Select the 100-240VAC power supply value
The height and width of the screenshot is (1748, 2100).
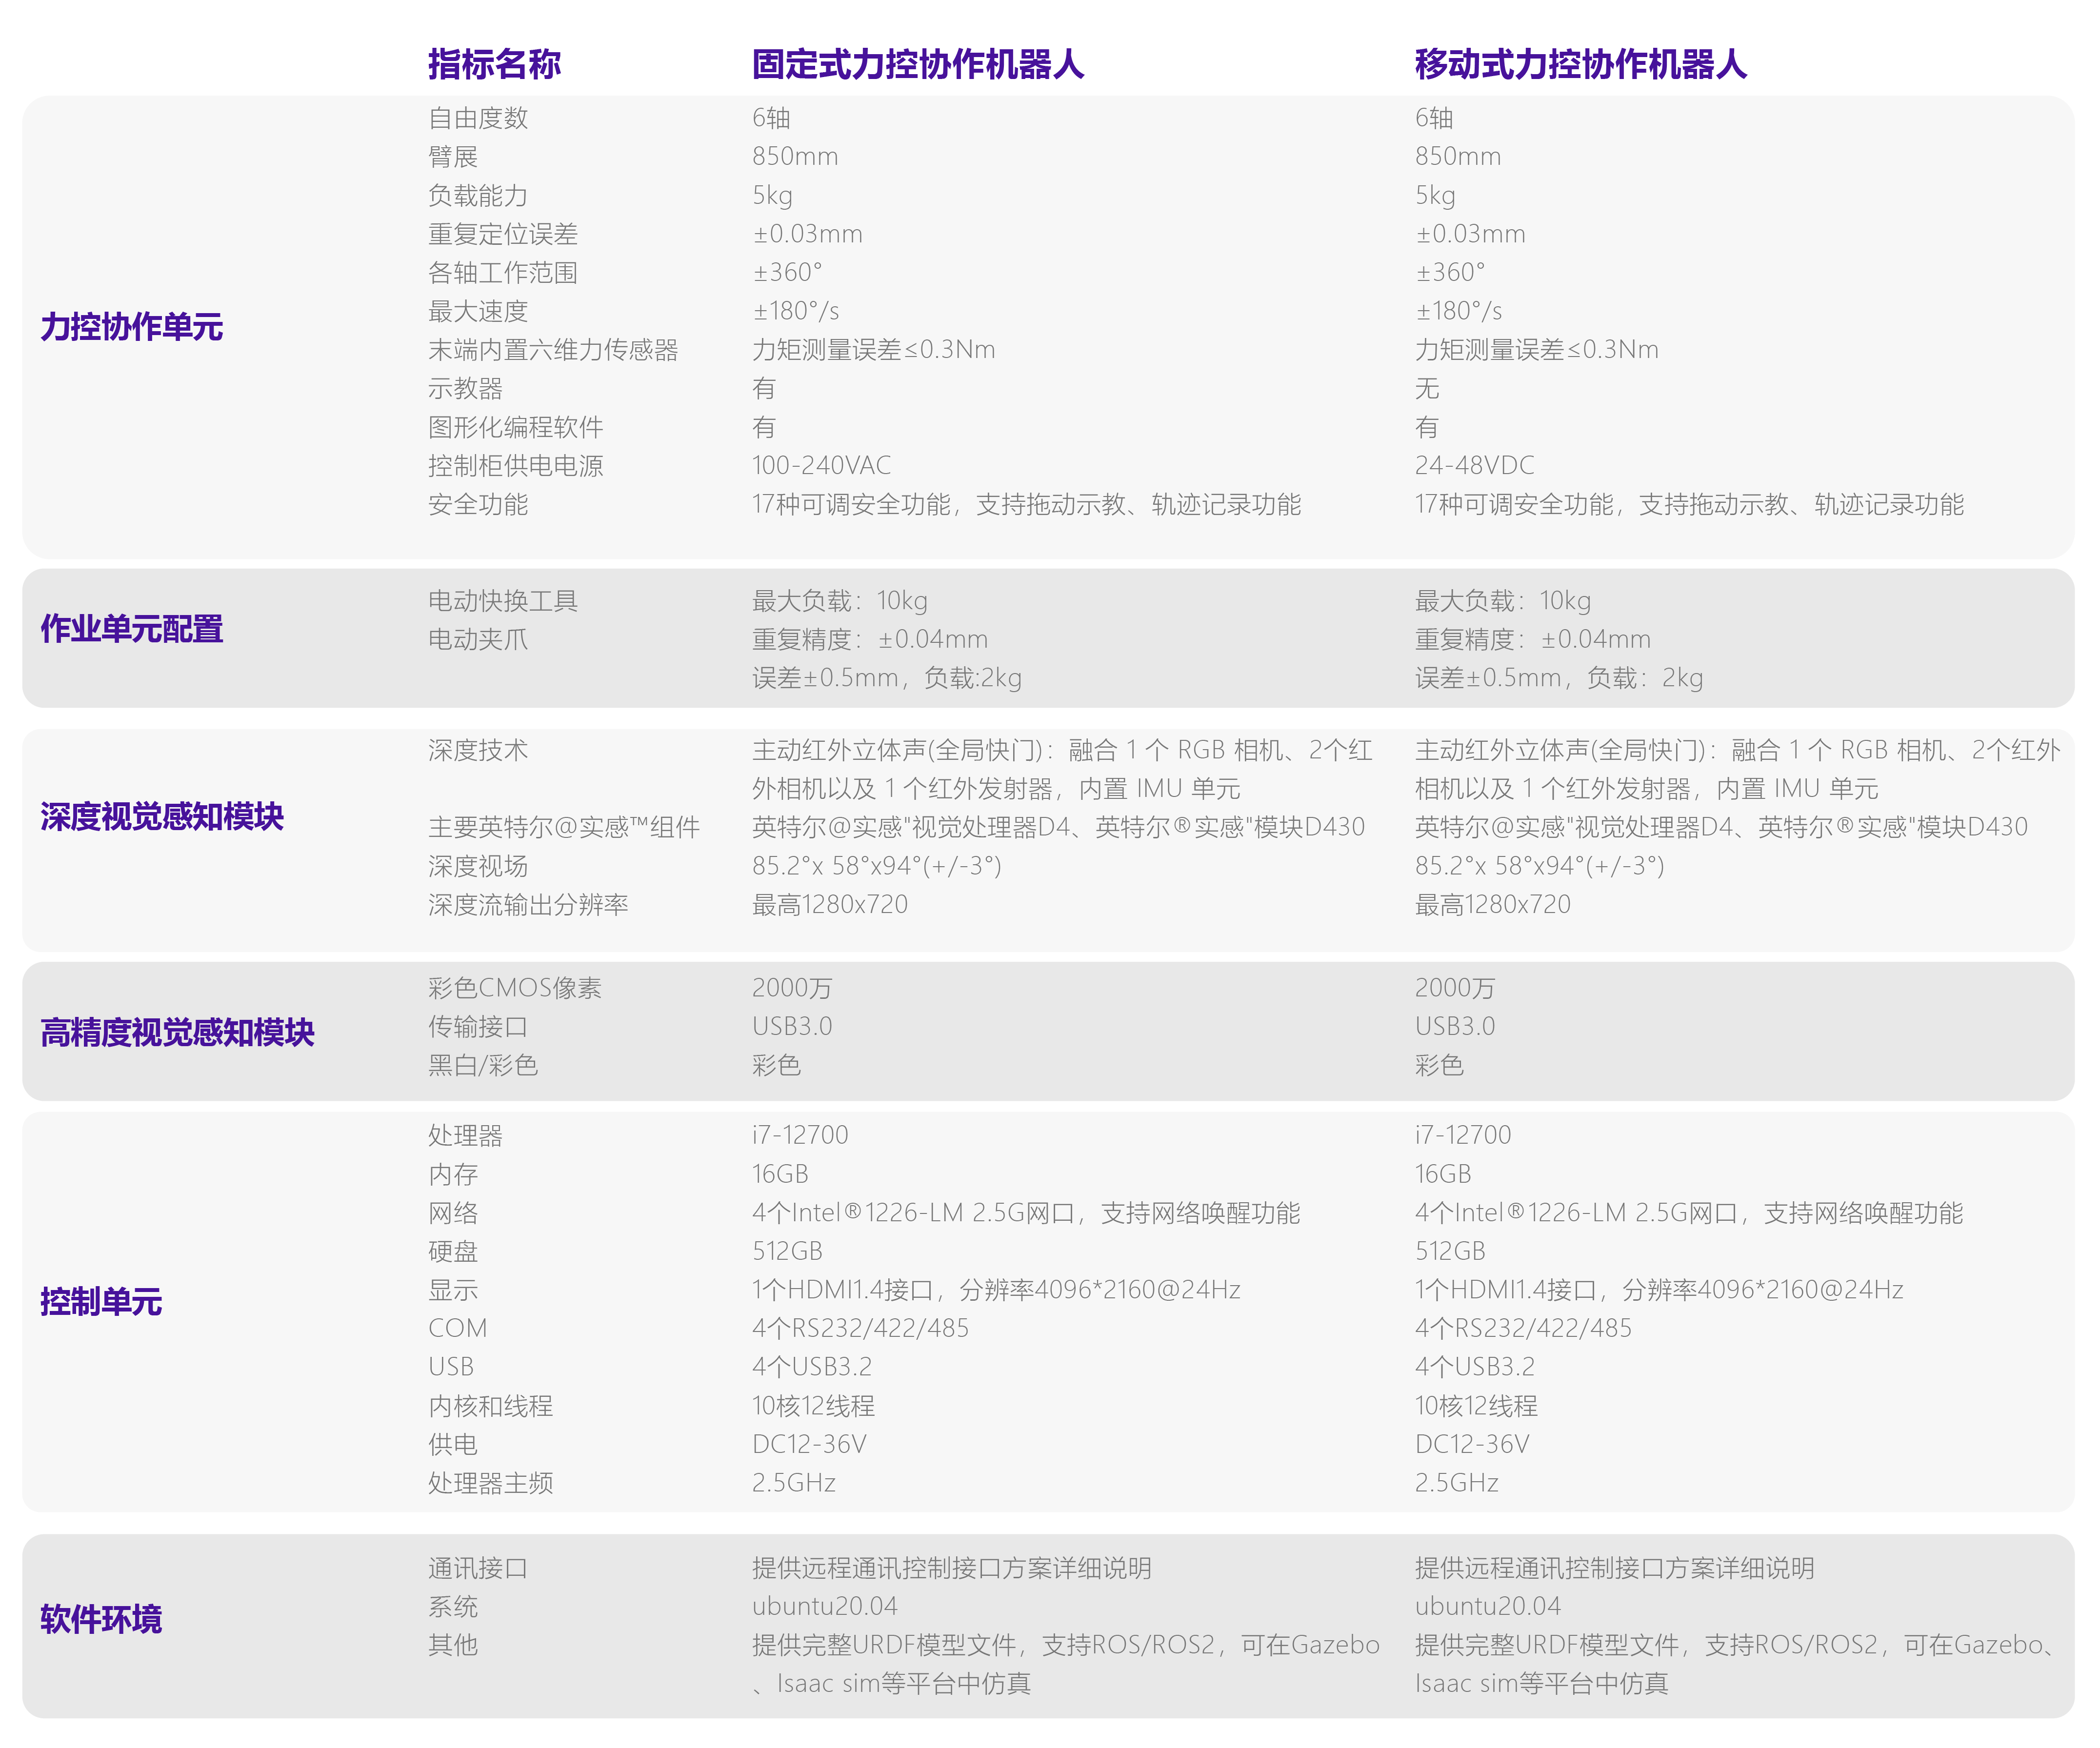point(821,466)
